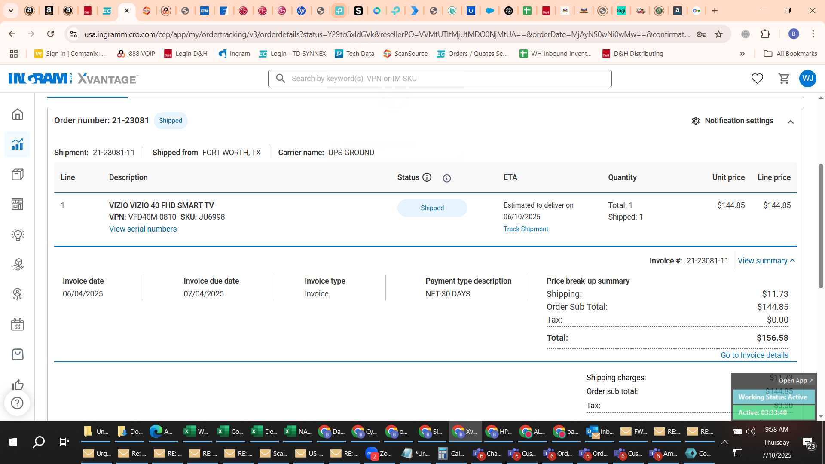Open Windows Task View
Image resolution: width=825 pixels, height=464 pixels.
tap(64, 442)
